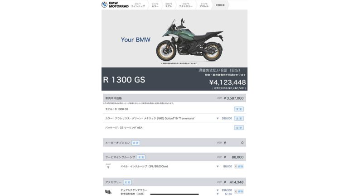
Task: Click 変更 for パッケージ GS ツーリング ASA
Action: (x=239, y=128)
